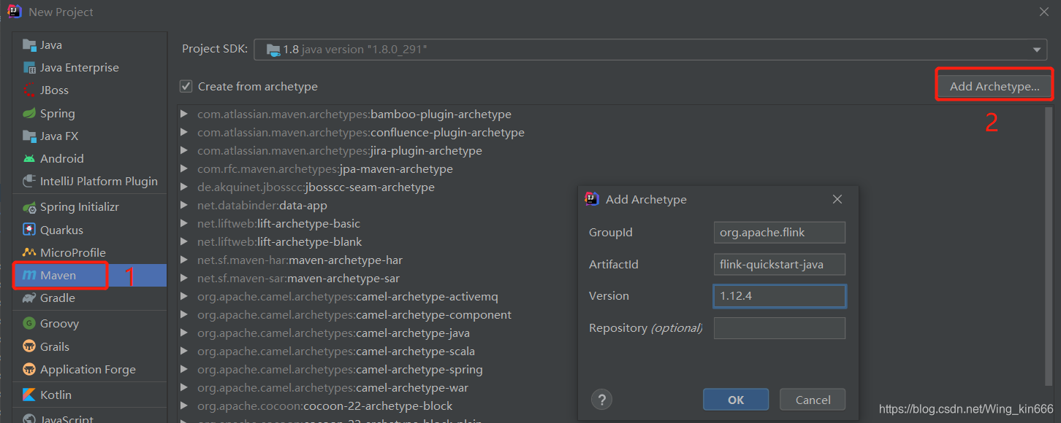Viewport: 1061px width, 423px height.
Task: Click the Spring Initializr icon
Action: pos(29,207)
